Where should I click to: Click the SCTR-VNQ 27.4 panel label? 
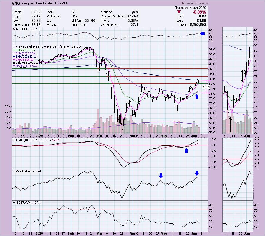[29, 202]
